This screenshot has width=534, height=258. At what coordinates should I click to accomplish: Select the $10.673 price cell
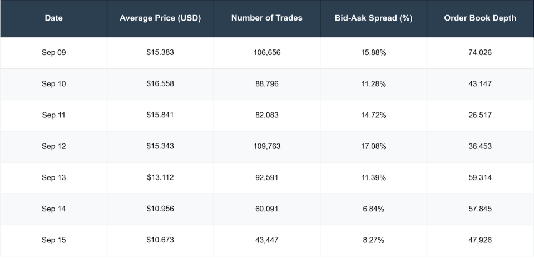point(160,240)
